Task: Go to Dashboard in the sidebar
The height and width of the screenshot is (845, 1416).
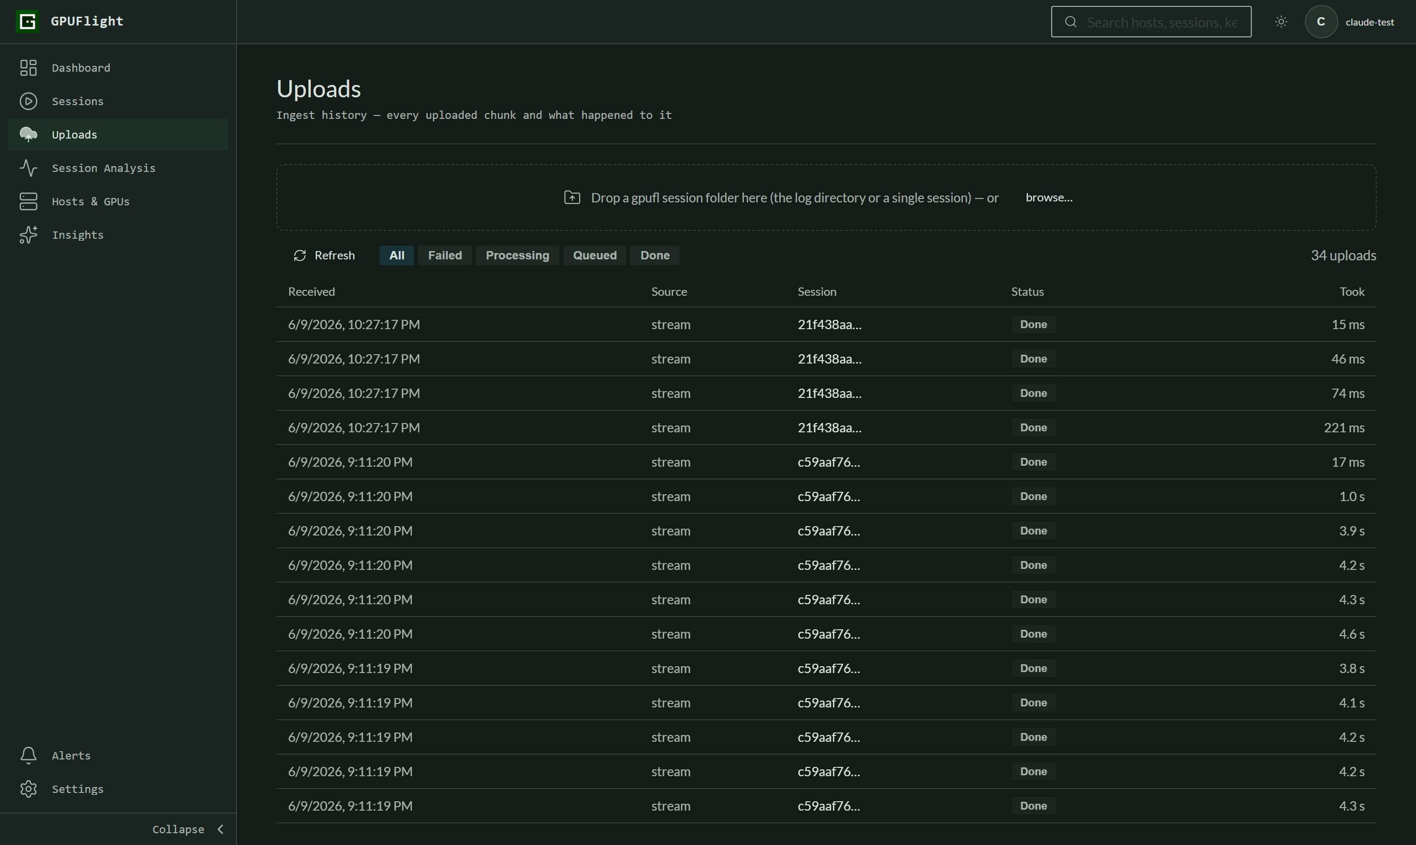Action: 118,68
